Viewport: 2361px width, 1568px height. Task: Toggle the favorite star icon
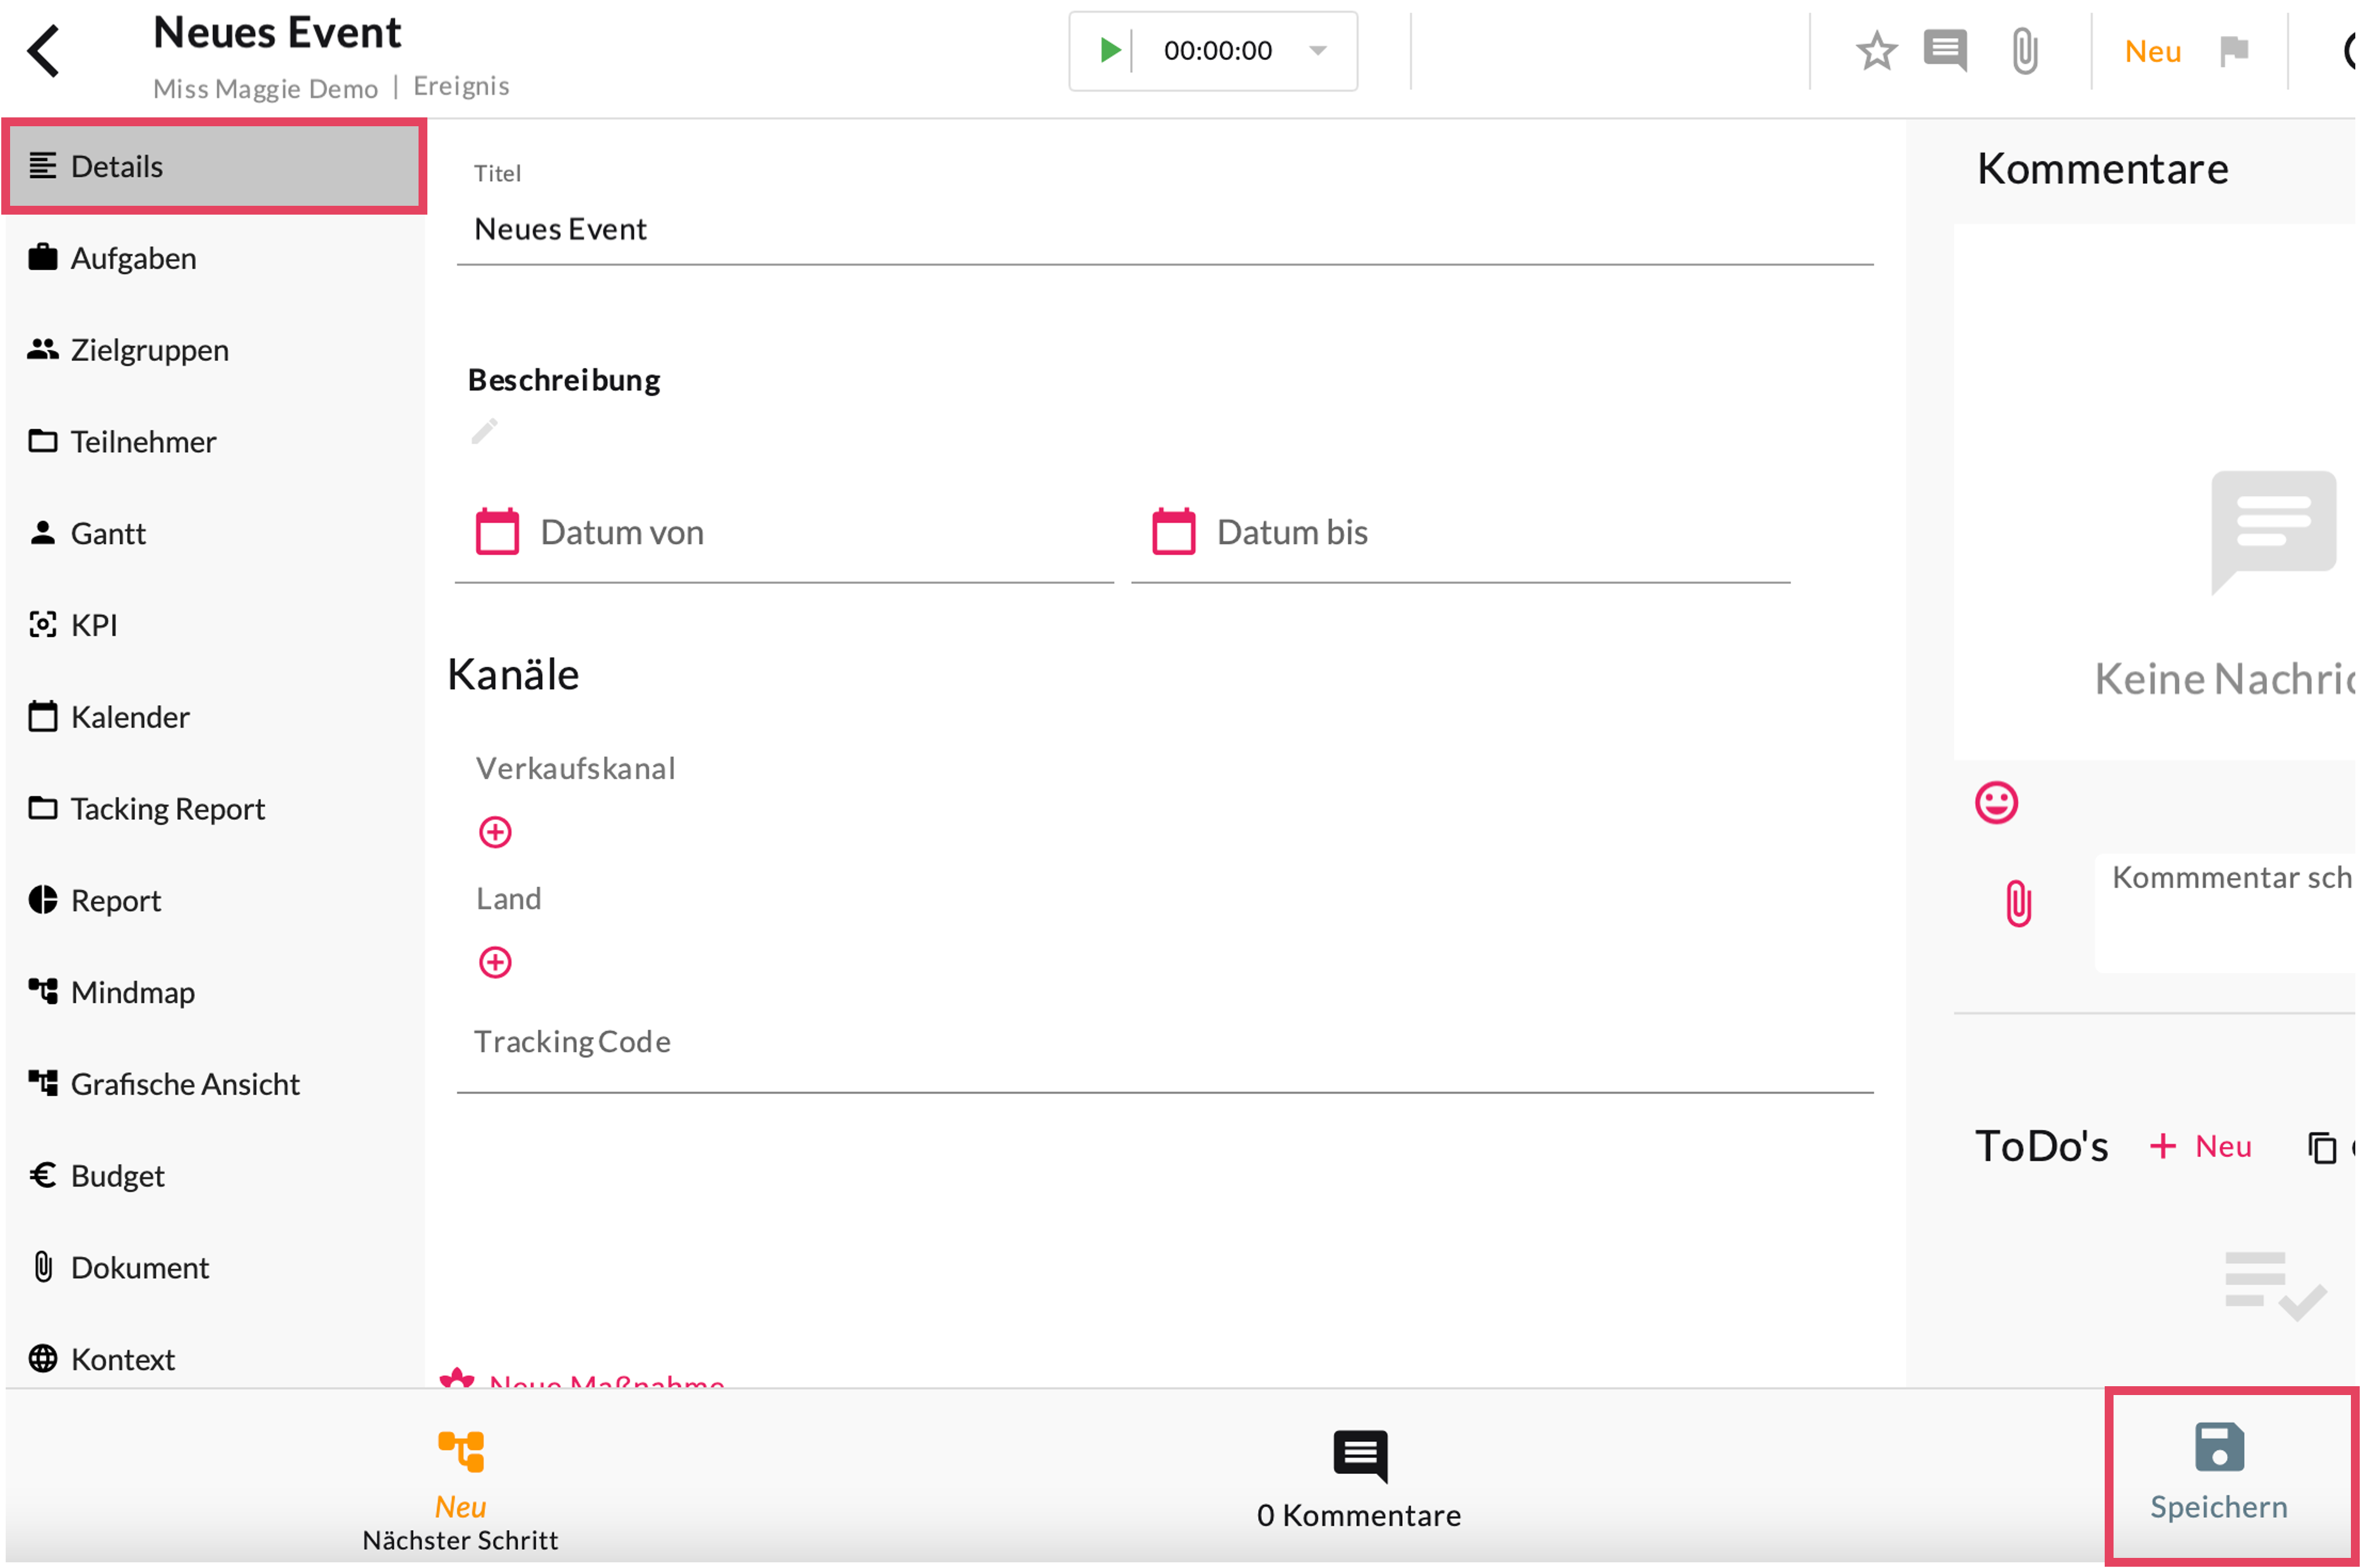coord(1876,51)
